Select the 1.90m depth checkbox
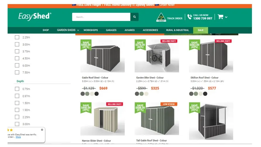The image size is (261, 147). 17,110
